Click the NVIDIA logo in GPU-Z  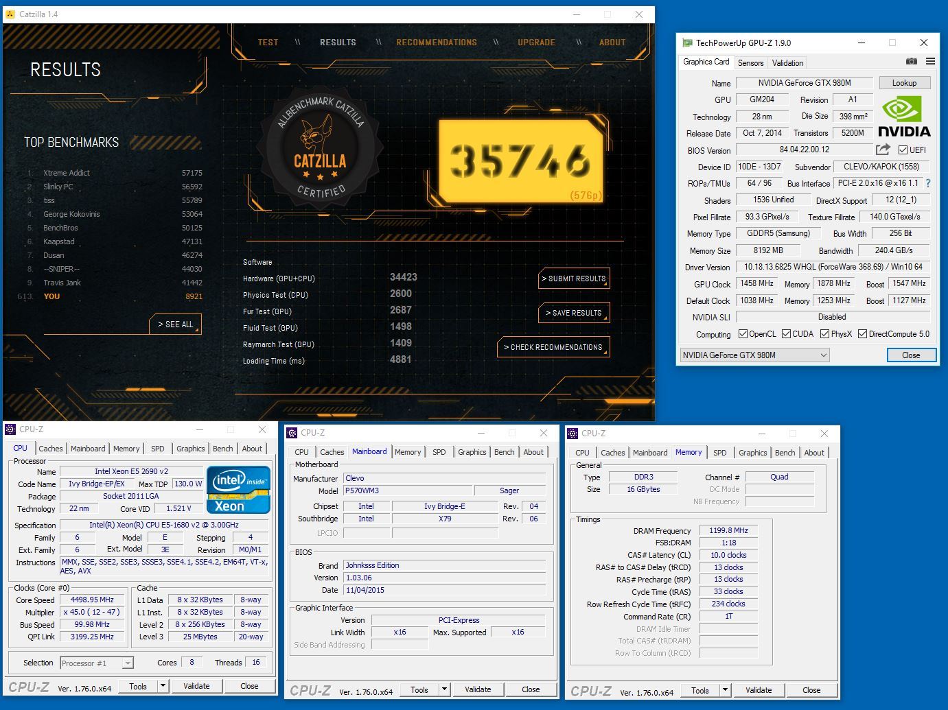click(x=904, y=117)
